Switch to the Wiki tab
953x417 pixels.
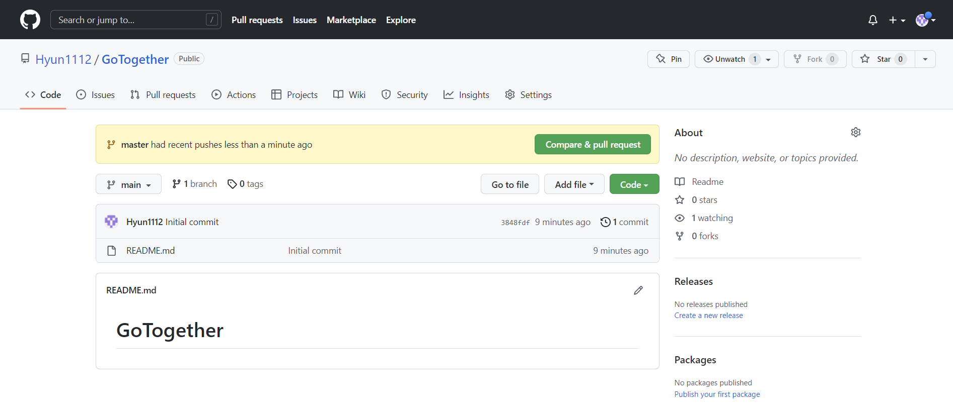click(x=349, y=94)
